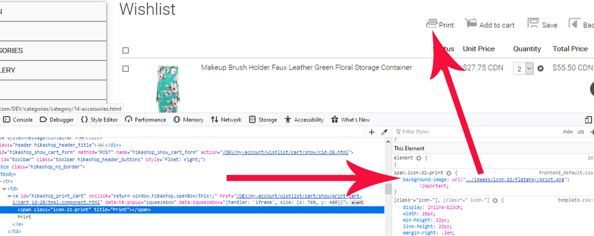Follow the form action cid-28.html link
This screenshot has width=594, height=236.
pos(285,152)
